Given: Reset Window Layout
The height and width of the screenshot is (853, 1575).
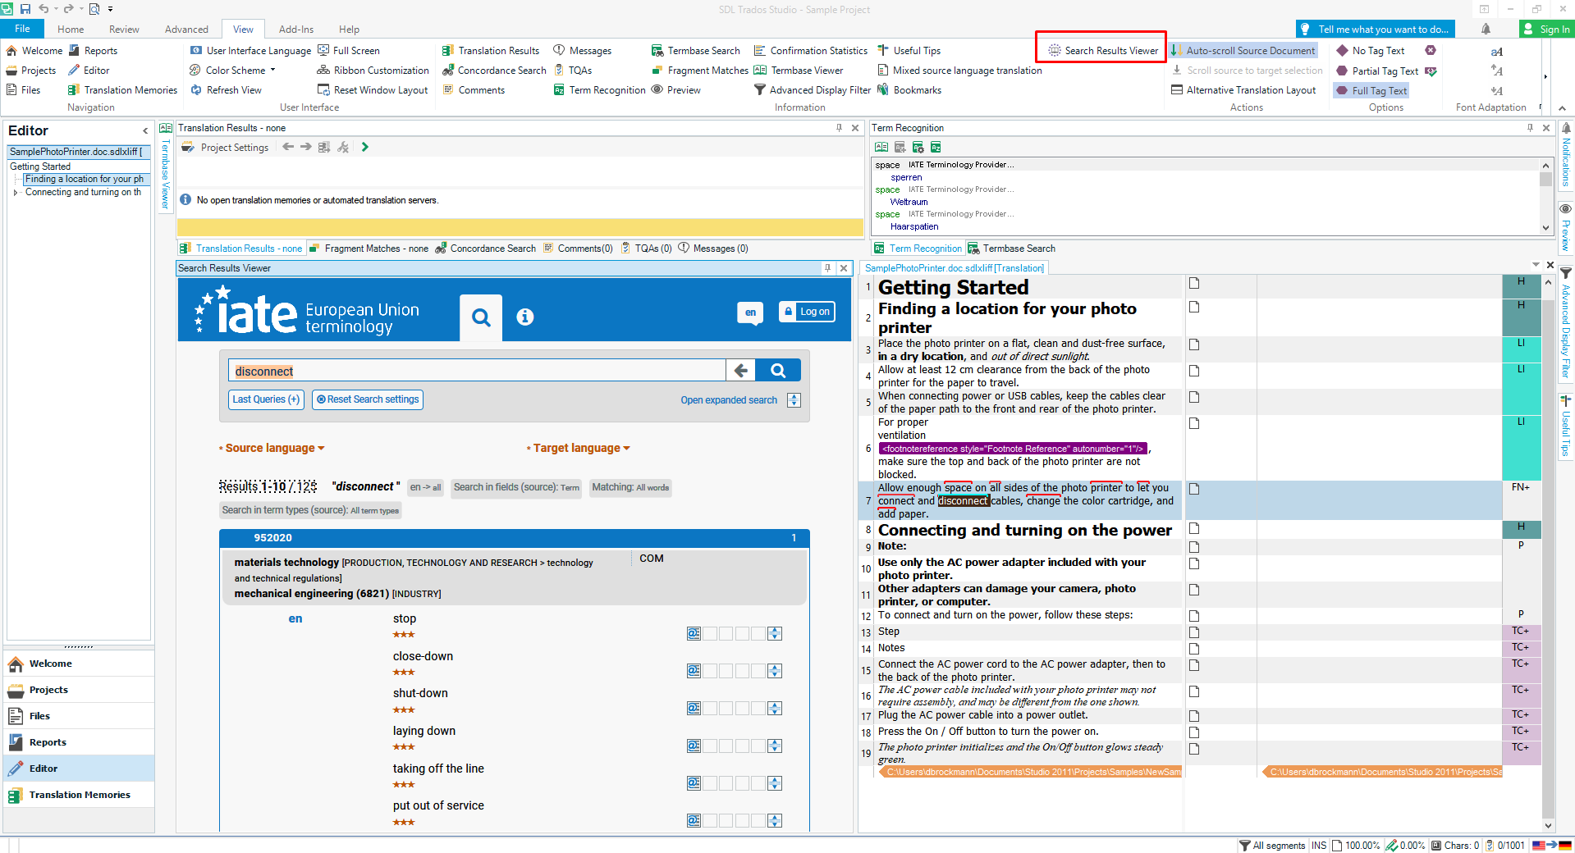Looking at the screenshot, I should [372, 90].
